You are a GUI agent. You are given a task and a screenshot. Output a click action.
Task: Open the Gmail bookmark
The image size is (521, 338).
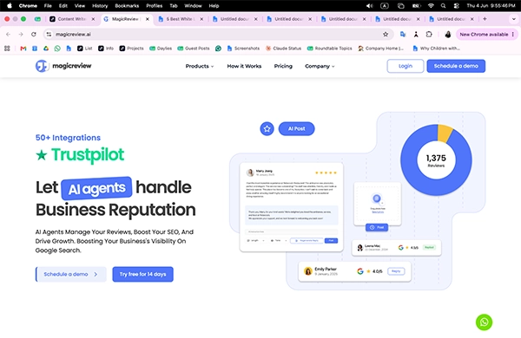pyautogui.click(x=23, y=49)
